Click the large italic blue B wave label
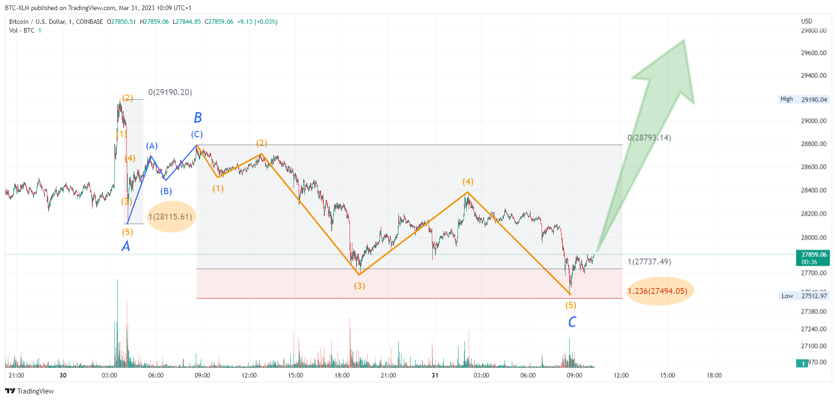The image size is (837, 400). (x=198, y=118)
